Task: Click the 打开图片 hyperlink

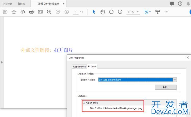Action: (63, 50)
